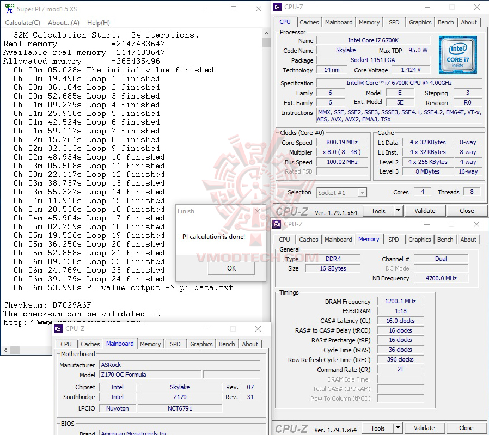Screen dimensions: 489x435
Task: Click the NB Frequency 4700.0 MHz value
Action: pyautogui.click(x=441, y=278)
